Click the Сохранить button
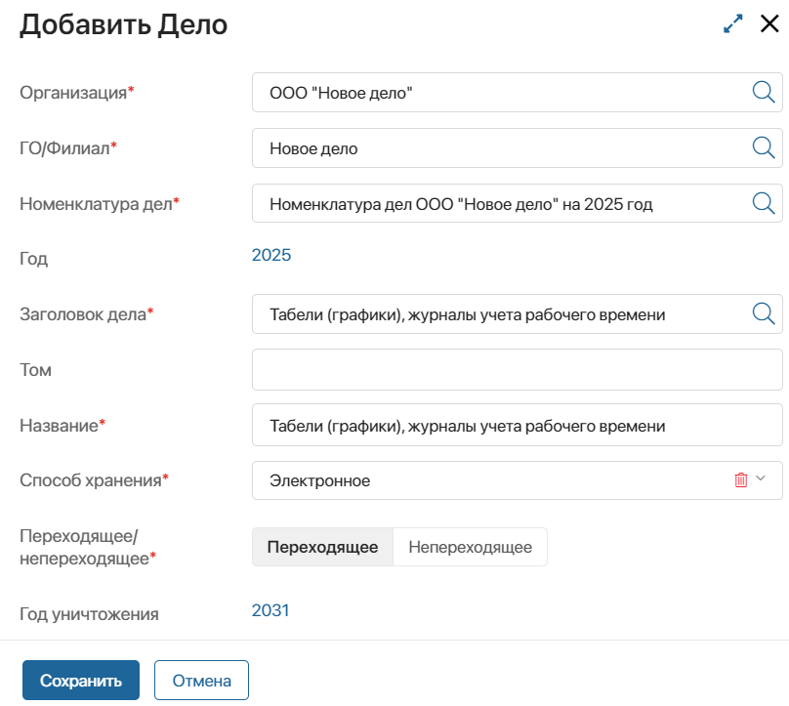Screen dimensions: 789x706 coord(80,680)
